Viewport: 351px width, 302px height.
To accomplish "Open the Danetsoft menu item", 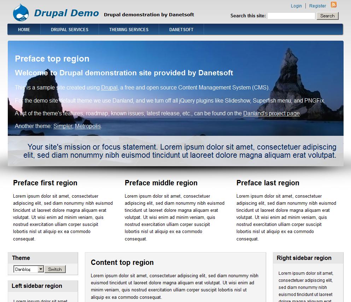I will [181, 30].
